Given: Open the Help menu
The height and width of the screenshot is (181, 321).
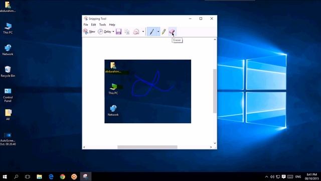Looking at the screenshot, I should 112,25.
